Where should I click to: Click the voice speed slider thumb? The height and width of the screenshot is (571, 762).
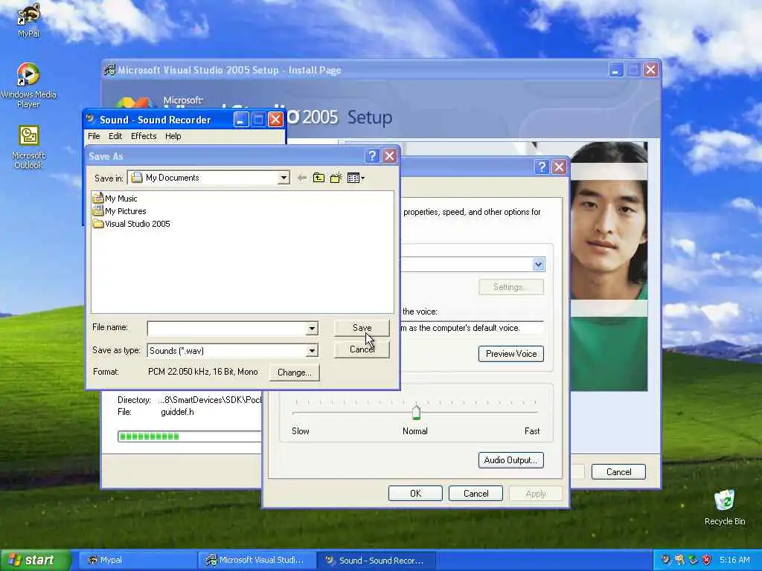coord(416,412)
